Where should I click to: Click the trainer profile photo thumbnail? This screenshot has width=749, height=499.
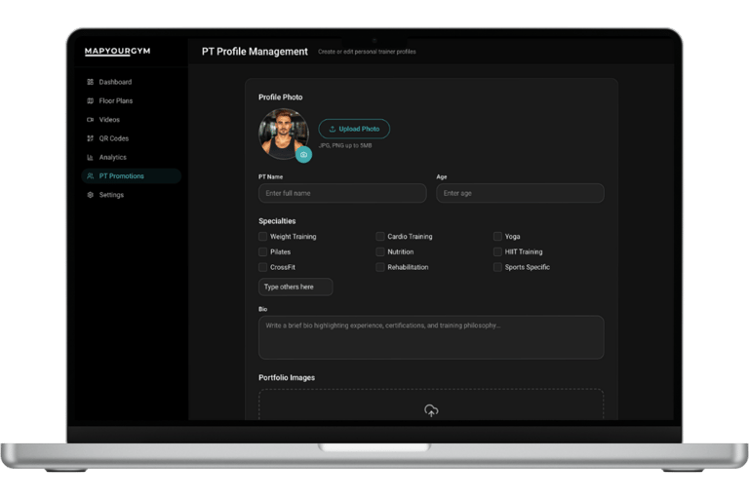click(283, 134)
